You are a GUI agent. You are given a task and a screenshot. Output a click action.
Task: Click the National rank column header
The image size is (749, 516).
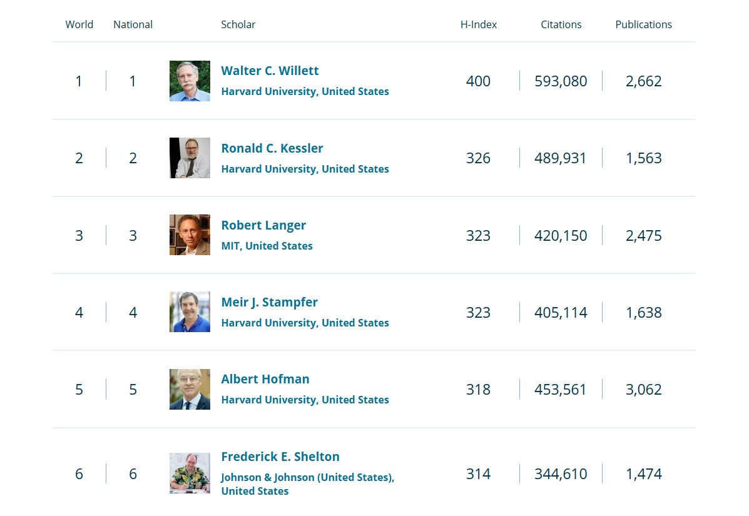[133, 24]
